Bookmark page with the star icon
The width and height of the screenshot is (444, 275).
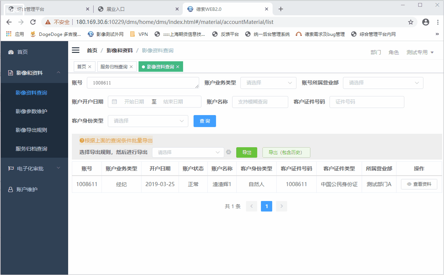[411, 22]
